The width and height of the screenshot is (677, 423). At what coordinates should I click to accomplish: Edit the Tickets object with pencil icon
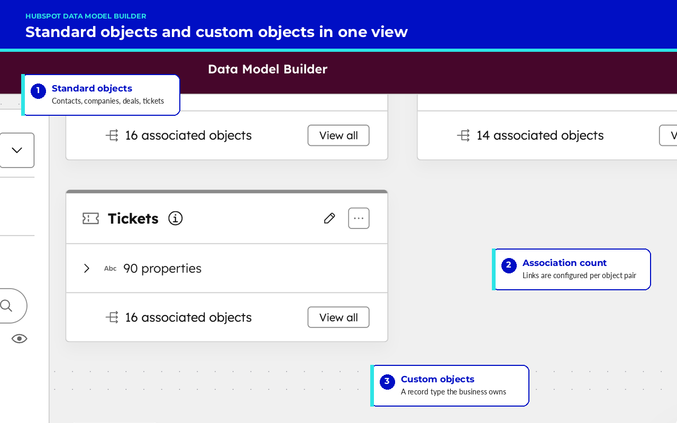[x=330, y=218]
